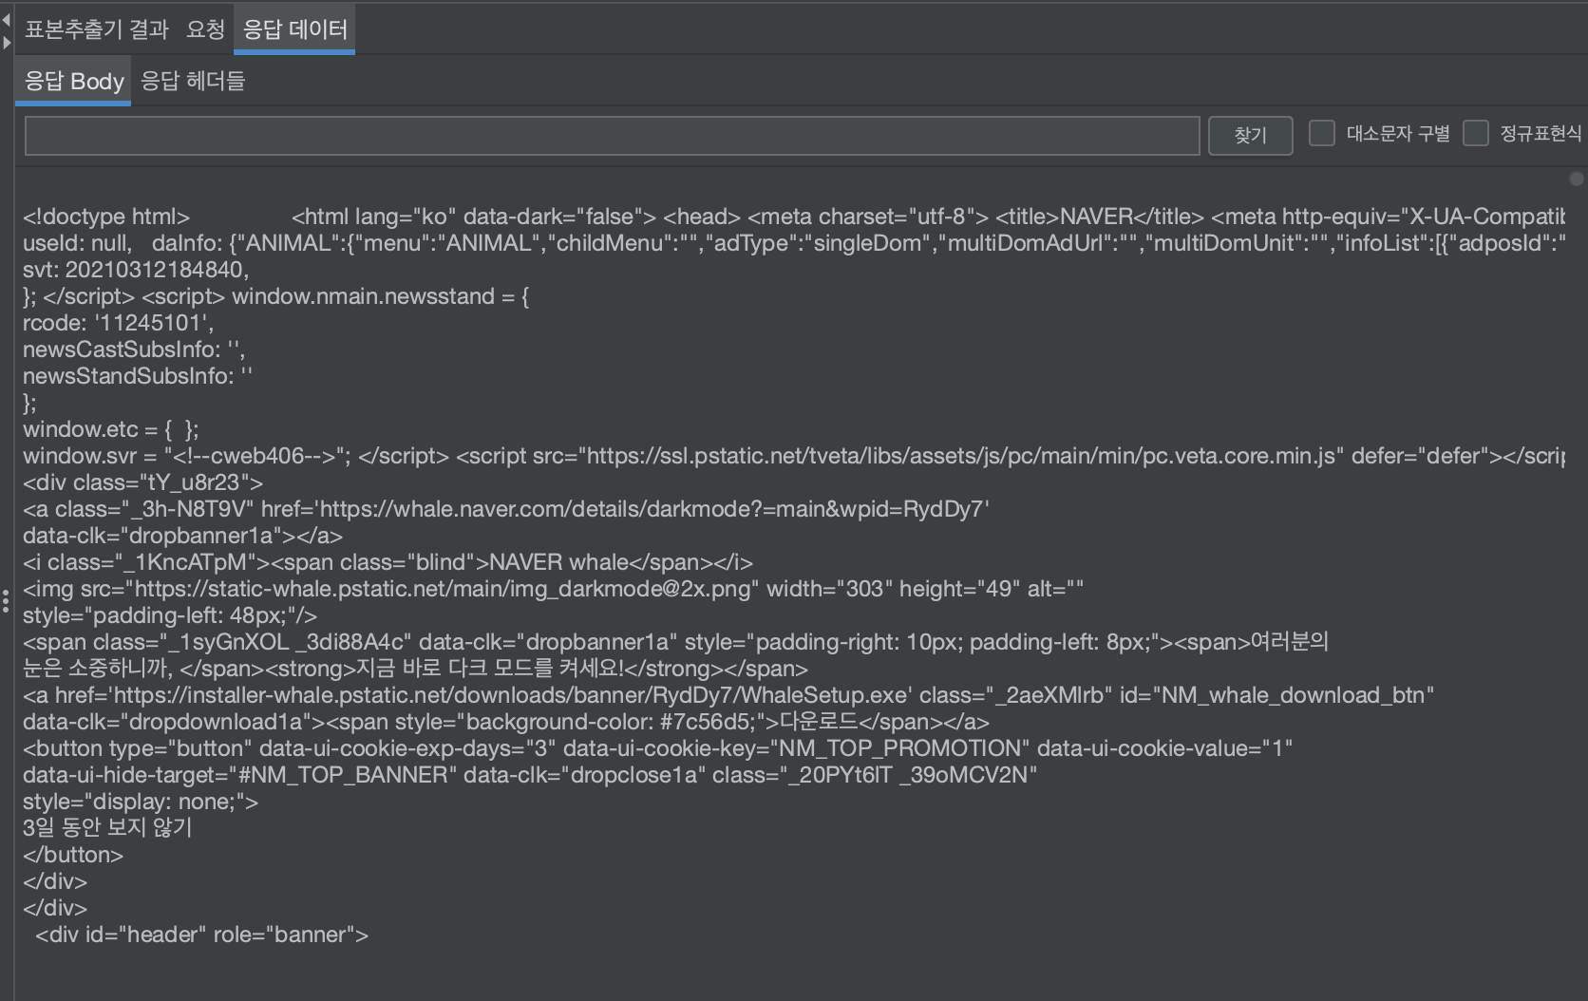1588x1001 pixels.
Task: Click the whale.naver.com darkmode href line
Action: click(x=506, y=509)
